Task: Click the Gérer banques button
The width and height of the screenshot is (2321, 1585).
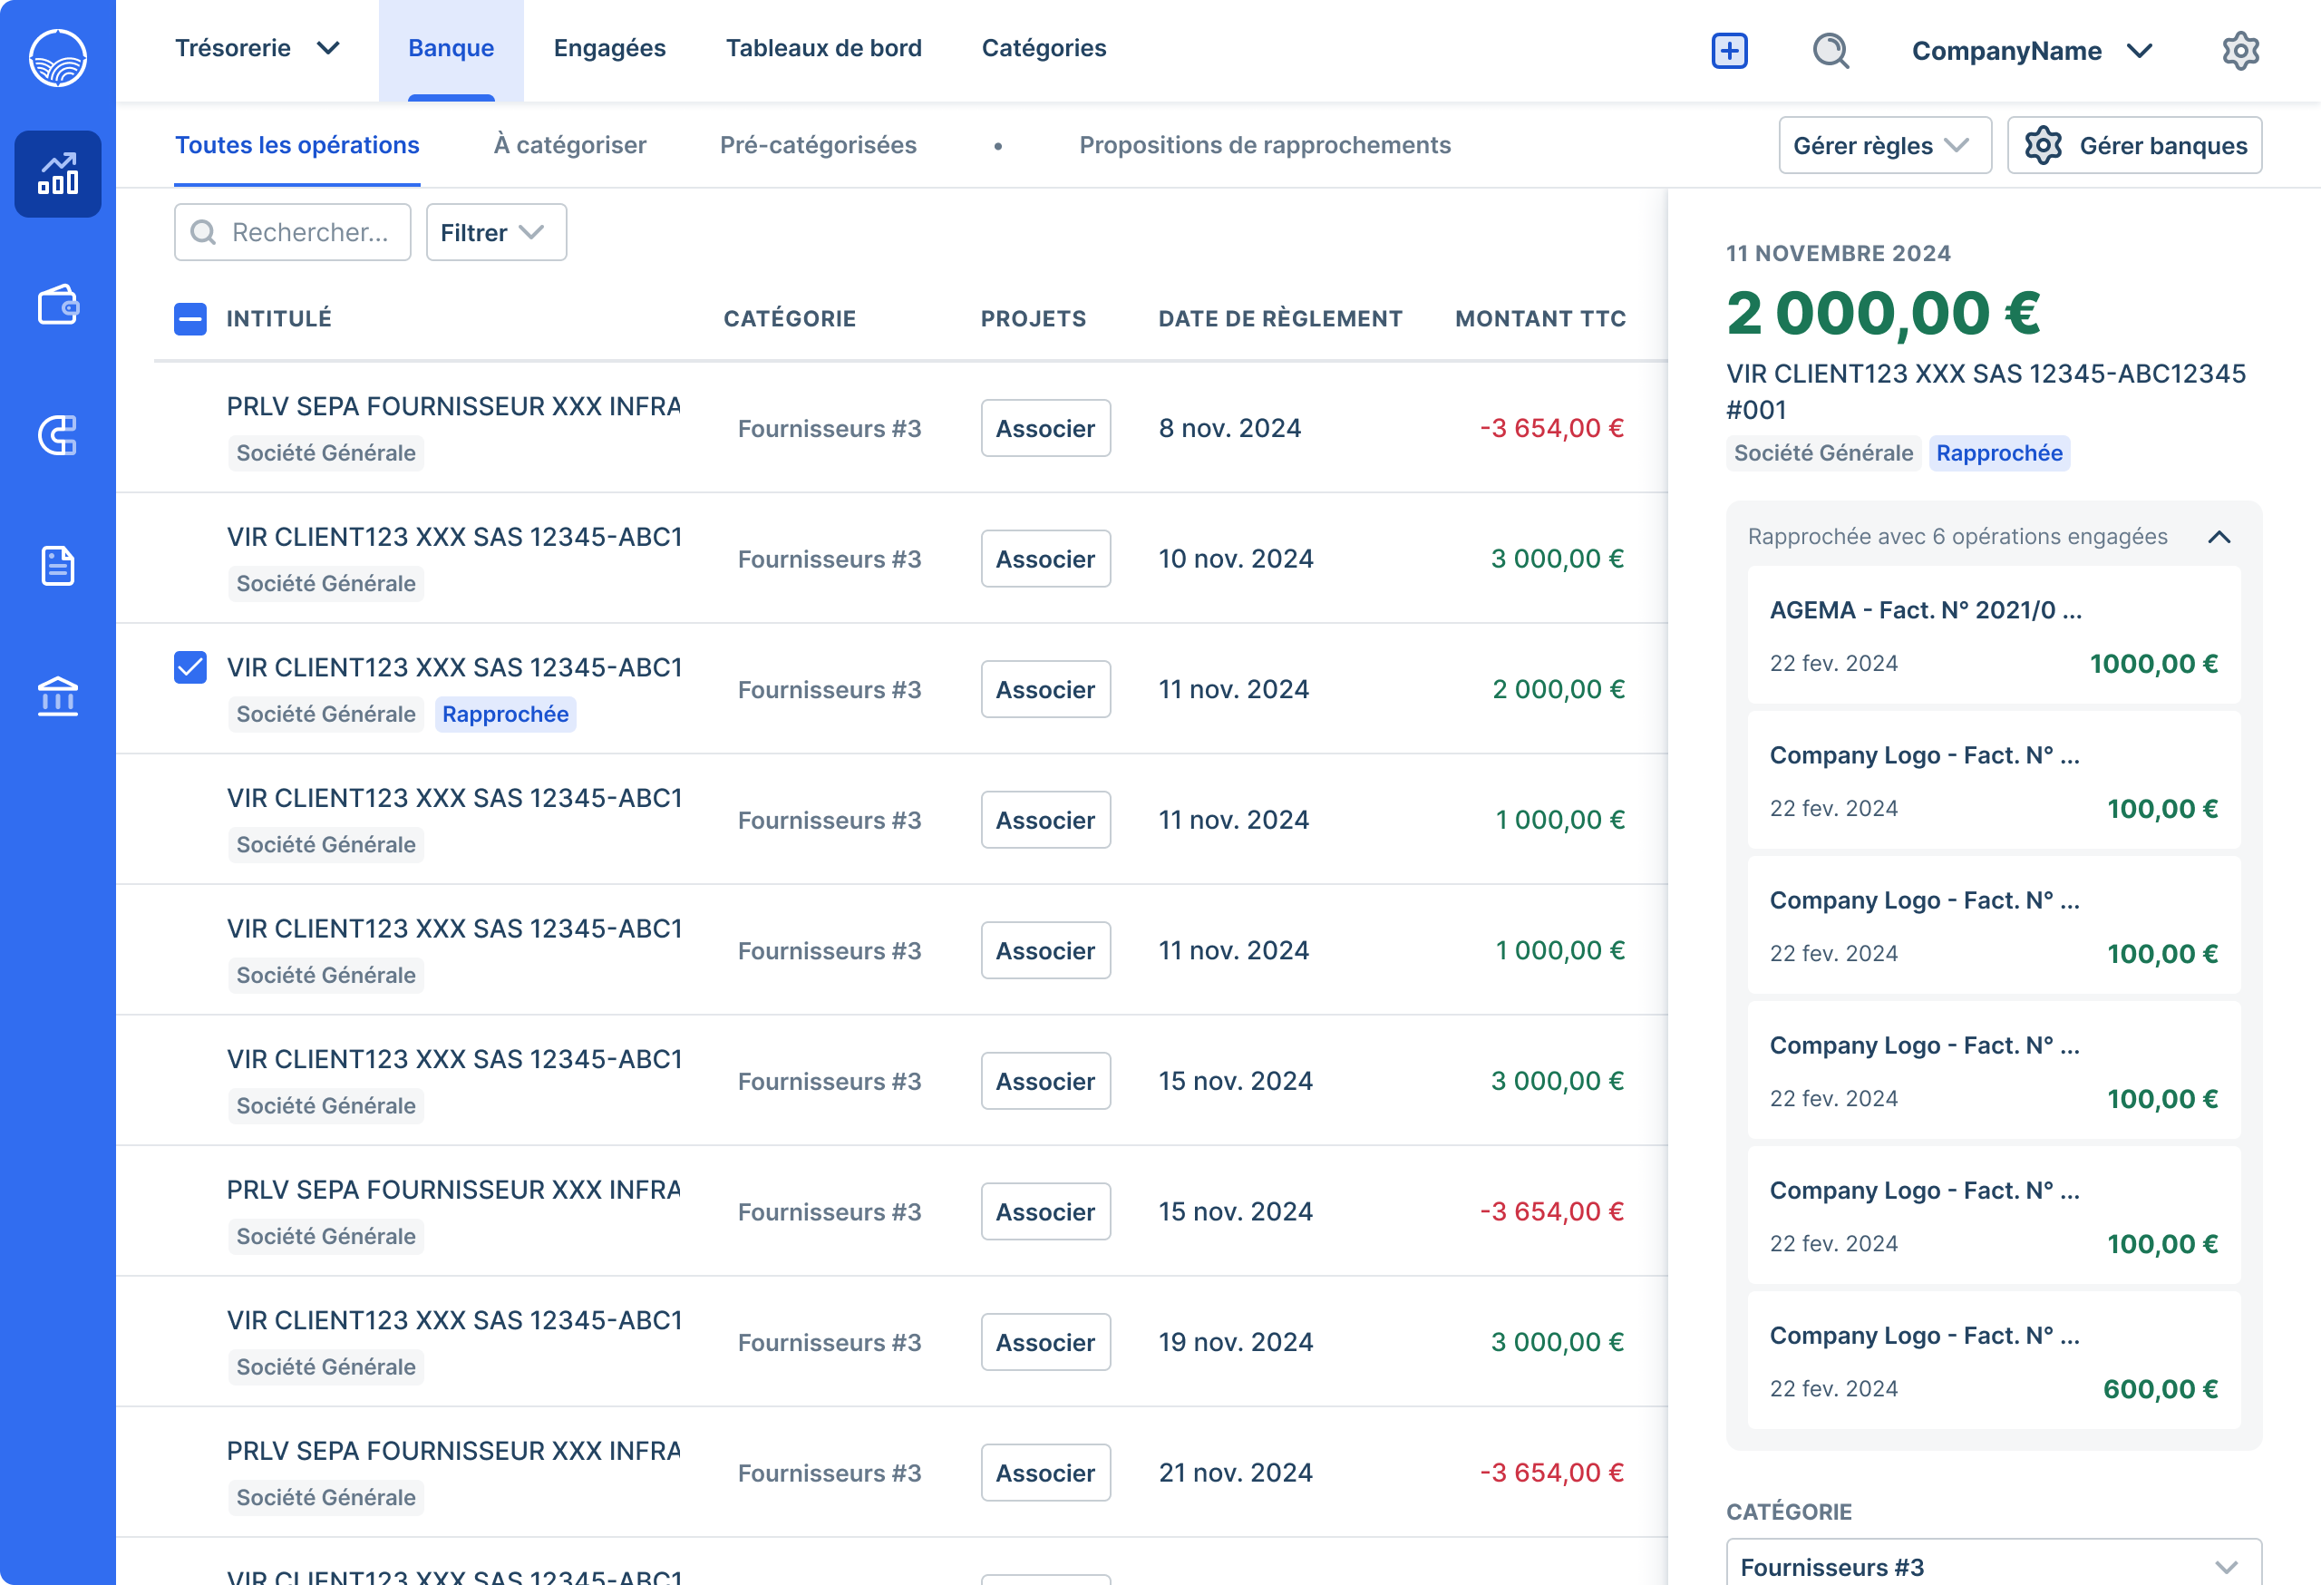Action: pos(2133,146)
